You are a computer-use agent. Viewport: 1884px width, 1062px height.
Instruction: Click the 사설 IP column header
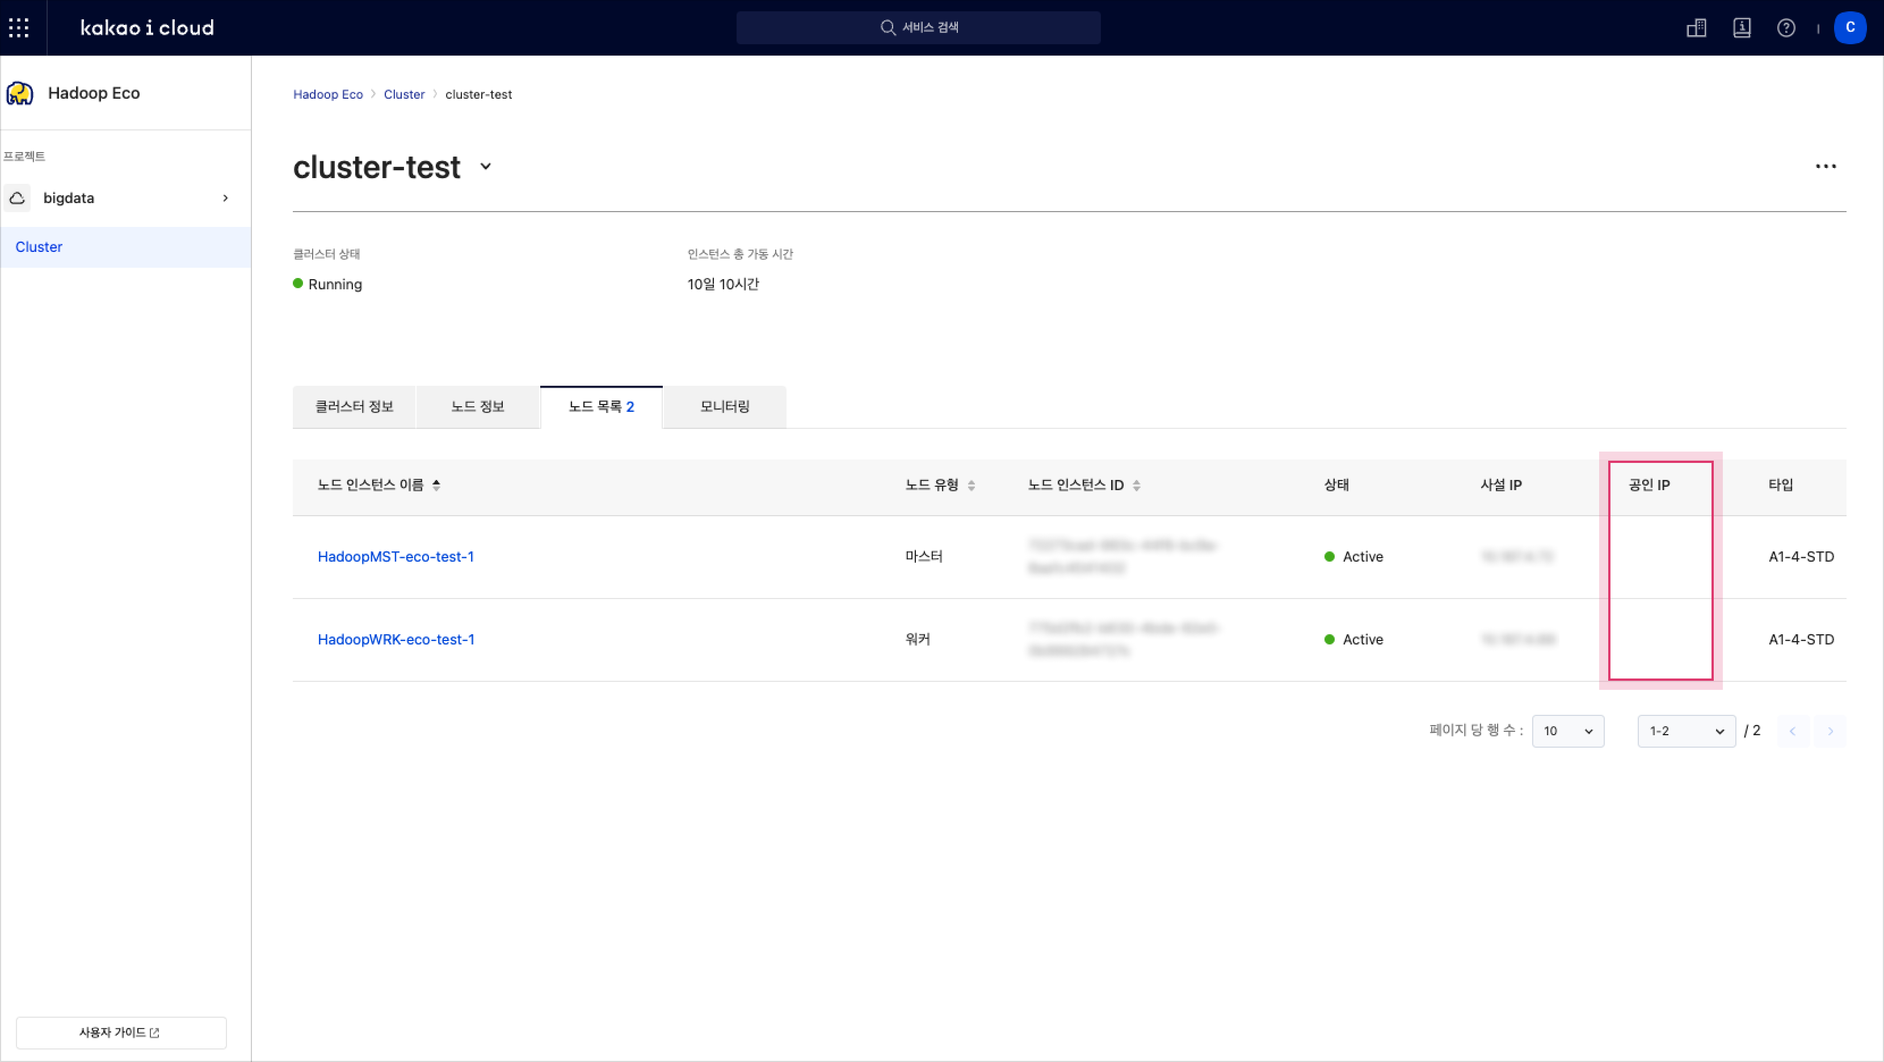pos(1501,485)
